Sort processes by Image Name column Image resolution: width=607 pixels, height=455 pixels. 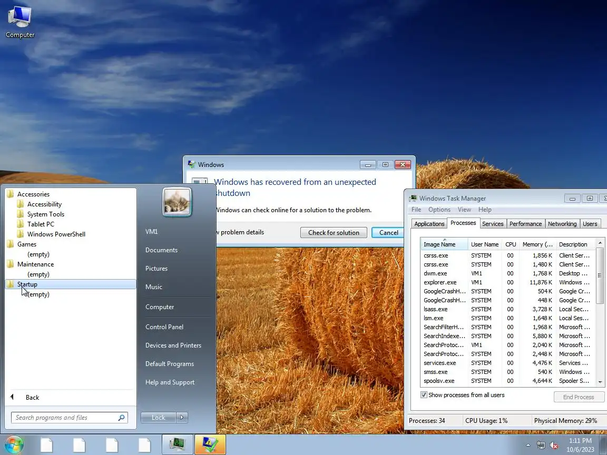444,244
